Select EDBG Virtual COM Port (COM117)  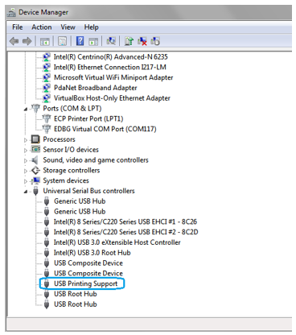click(x=105, y=129)
